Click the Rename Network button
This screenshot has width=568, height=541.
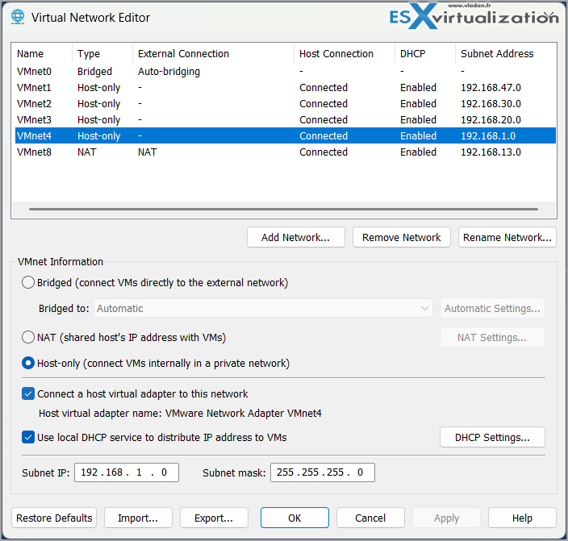[x=507, y=238]
